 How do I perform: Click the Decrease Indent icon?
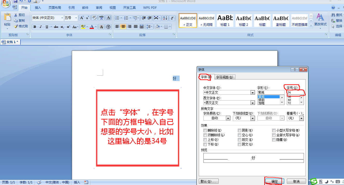point(144,18)
